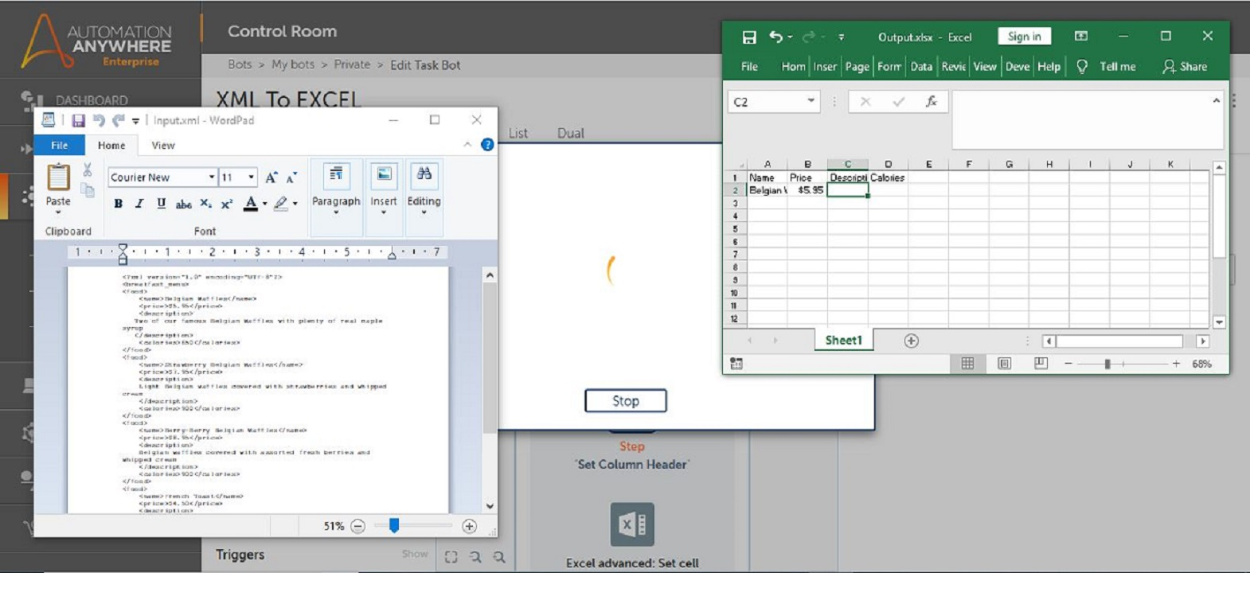
Task: Open the Data tab in Excel
Action: (x=921, y=67)
